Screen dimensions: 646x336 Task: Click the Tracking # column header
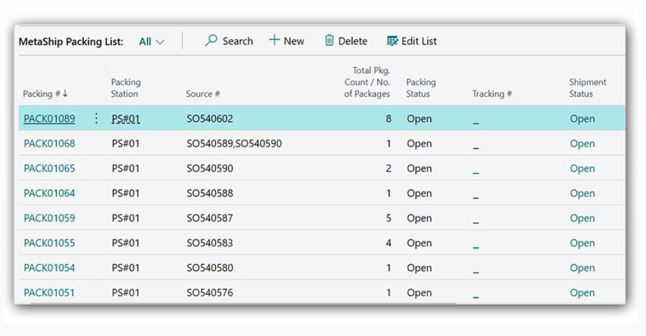tap(492, 94)
